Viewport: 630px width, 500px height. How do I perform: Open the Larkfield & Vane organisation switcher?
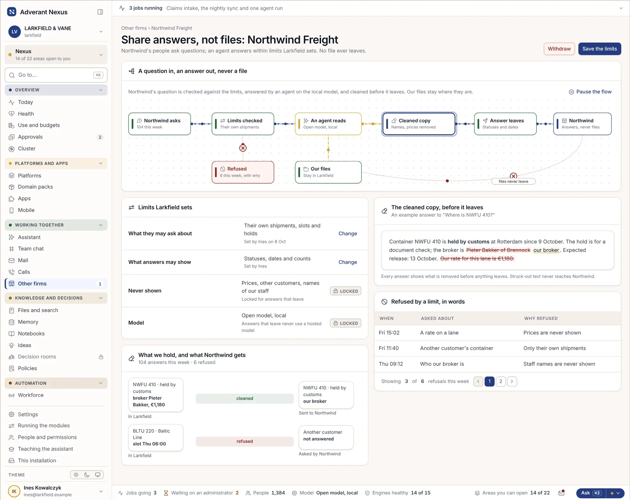[x=56, y=32]
